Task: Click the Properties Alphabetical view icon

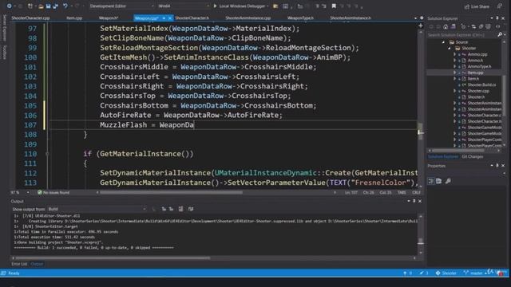Action: tap(438, 181)
